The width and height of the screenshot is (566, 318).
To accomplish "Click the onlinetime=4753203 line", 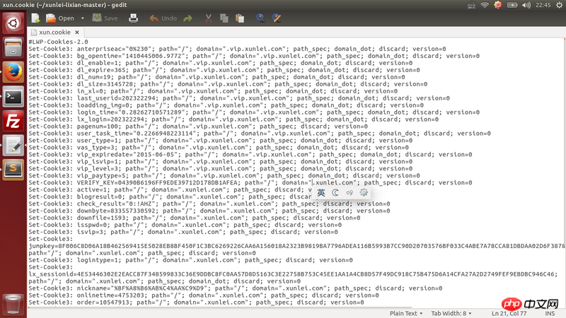I will click(204, 295).
